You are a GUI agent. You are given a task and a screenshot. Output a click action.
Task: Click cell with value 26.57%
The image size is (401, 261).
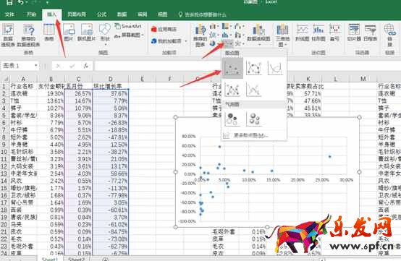point(78,94)
